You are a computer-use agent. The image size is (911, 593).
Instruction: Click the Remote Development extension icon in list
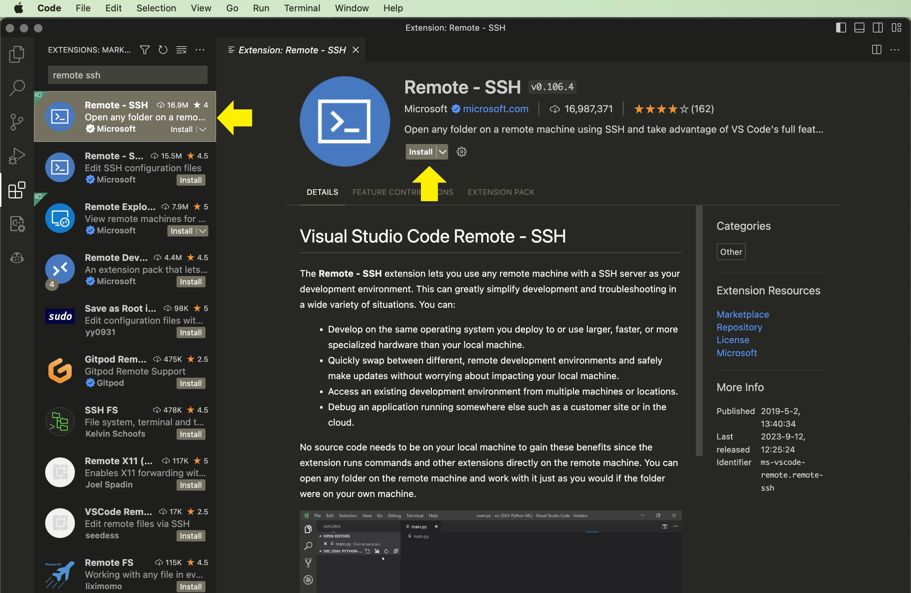pos(60,269)
